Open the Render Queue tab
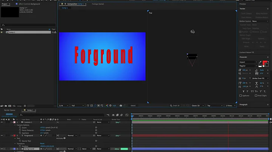 tap(9, 110)
